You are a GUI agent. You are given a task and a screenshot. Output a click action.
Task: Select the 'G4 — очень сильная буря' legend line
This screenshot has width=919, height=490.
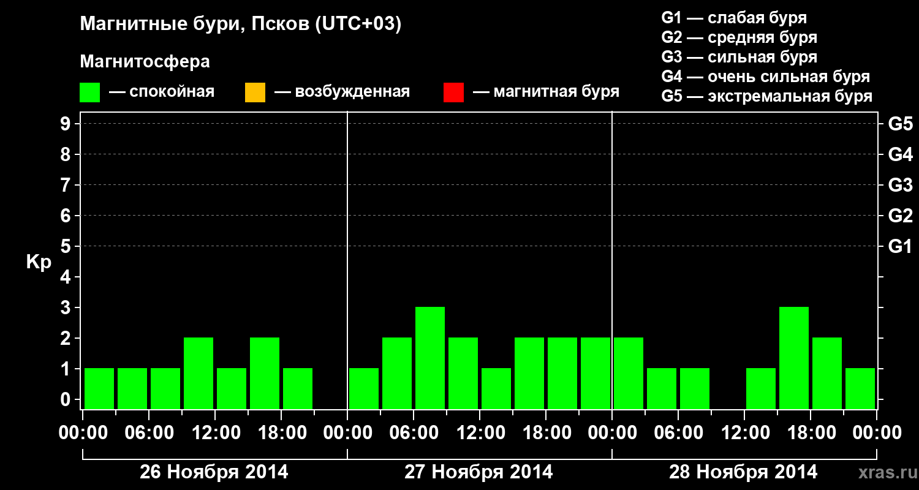coord(765,77)
